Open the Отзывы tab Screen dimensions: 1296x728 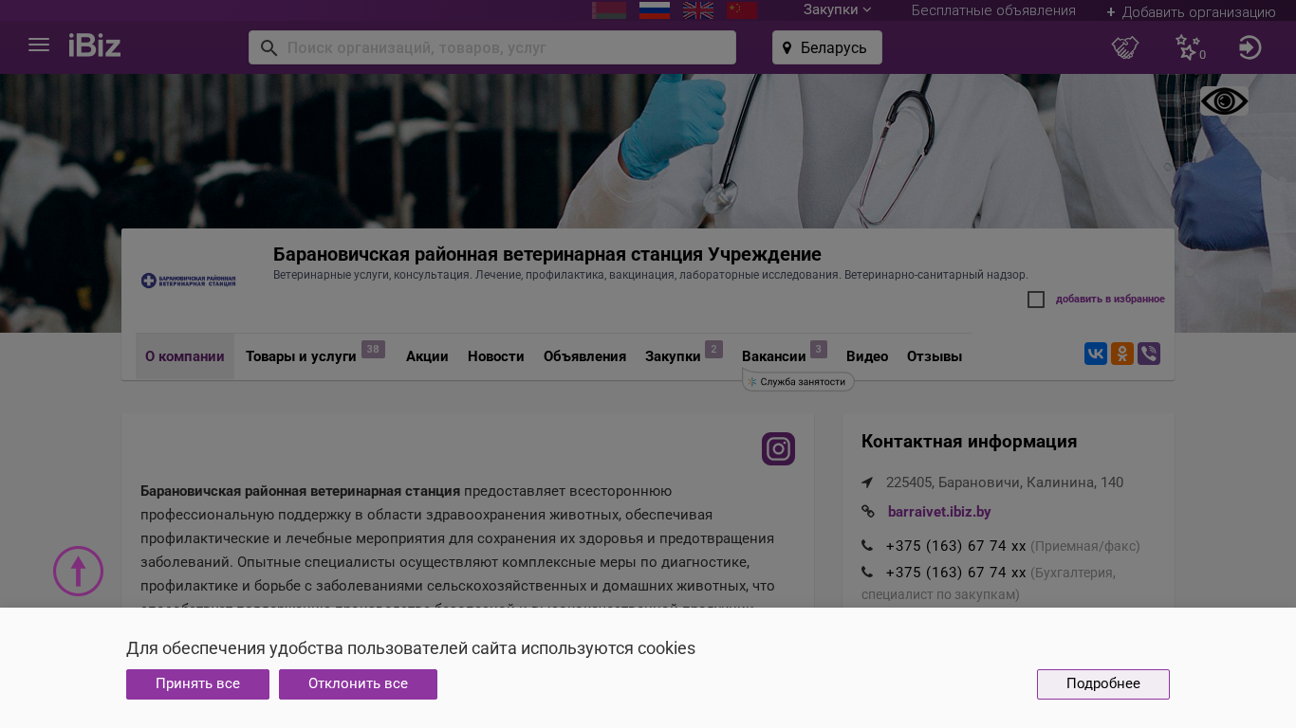click(x=935, y=356)
